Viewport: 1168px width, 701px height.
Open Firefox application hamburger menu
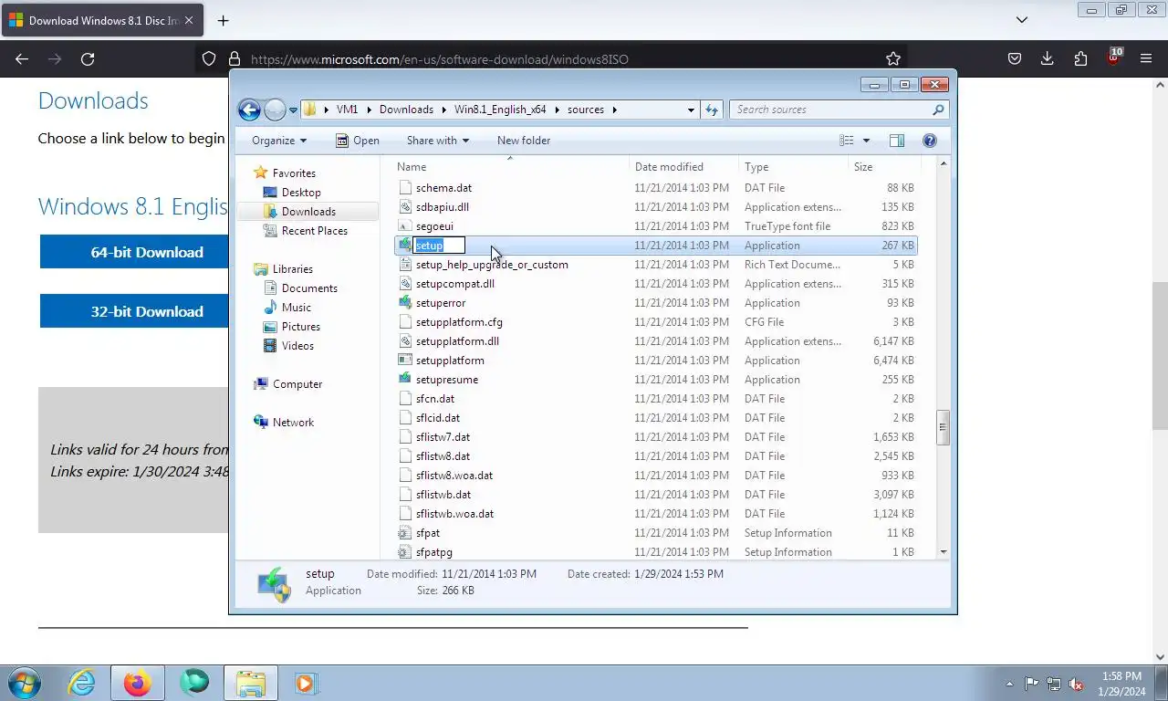pyautogui.click(x=1146, y=59)
